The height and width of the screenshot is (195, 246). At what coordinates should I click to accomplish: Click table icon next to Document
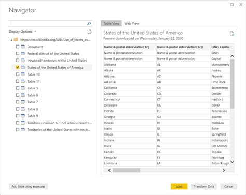pos(23,47)
